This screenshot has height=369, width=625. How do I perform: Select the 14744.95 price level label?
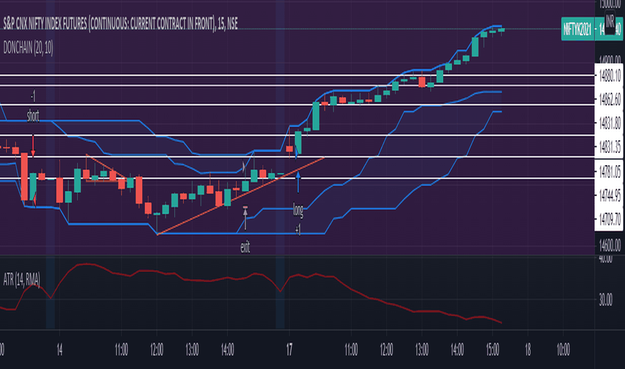(610, 195)
